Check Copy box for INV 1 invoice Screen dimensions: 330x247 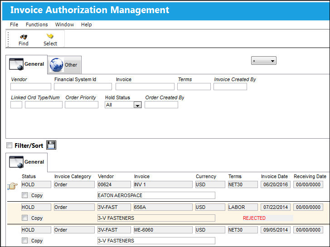click(x=25, y=195)
